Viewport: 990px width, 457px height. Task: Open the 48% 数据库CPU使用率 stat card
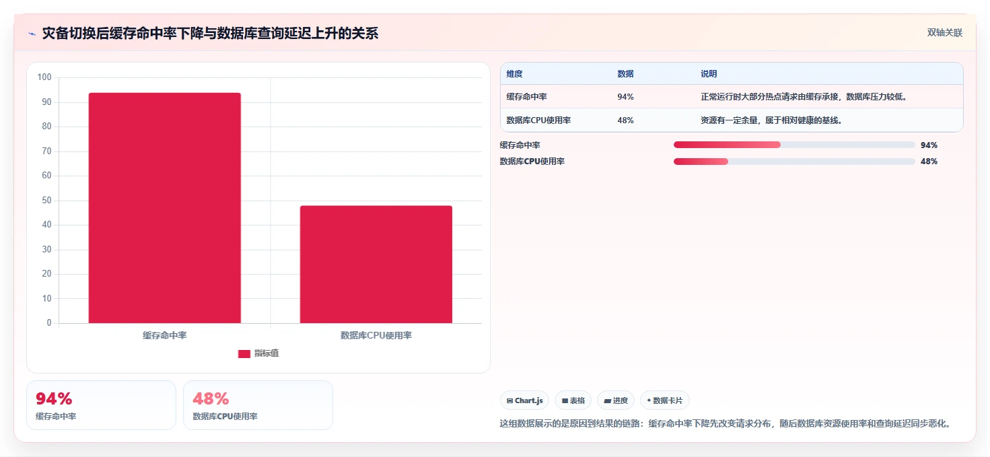tap(258, 405)
